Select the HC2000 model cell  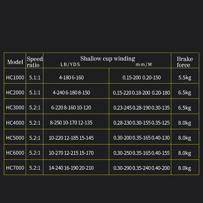point(15,93)
